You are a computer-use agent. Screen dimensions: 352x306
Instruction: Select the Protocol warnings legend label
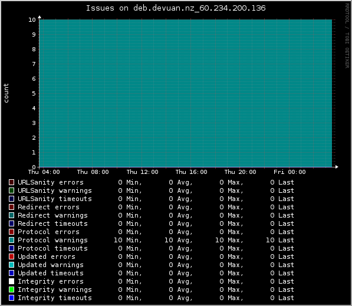(x=52, y=240)
